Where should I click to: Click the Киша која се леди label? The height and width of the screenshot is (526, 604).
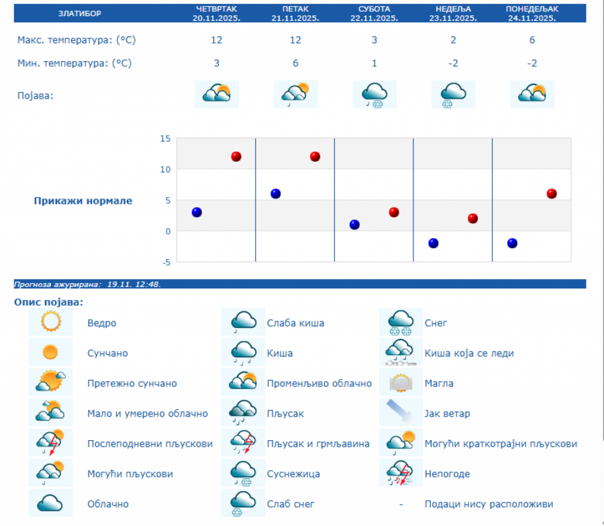[469, 353]
